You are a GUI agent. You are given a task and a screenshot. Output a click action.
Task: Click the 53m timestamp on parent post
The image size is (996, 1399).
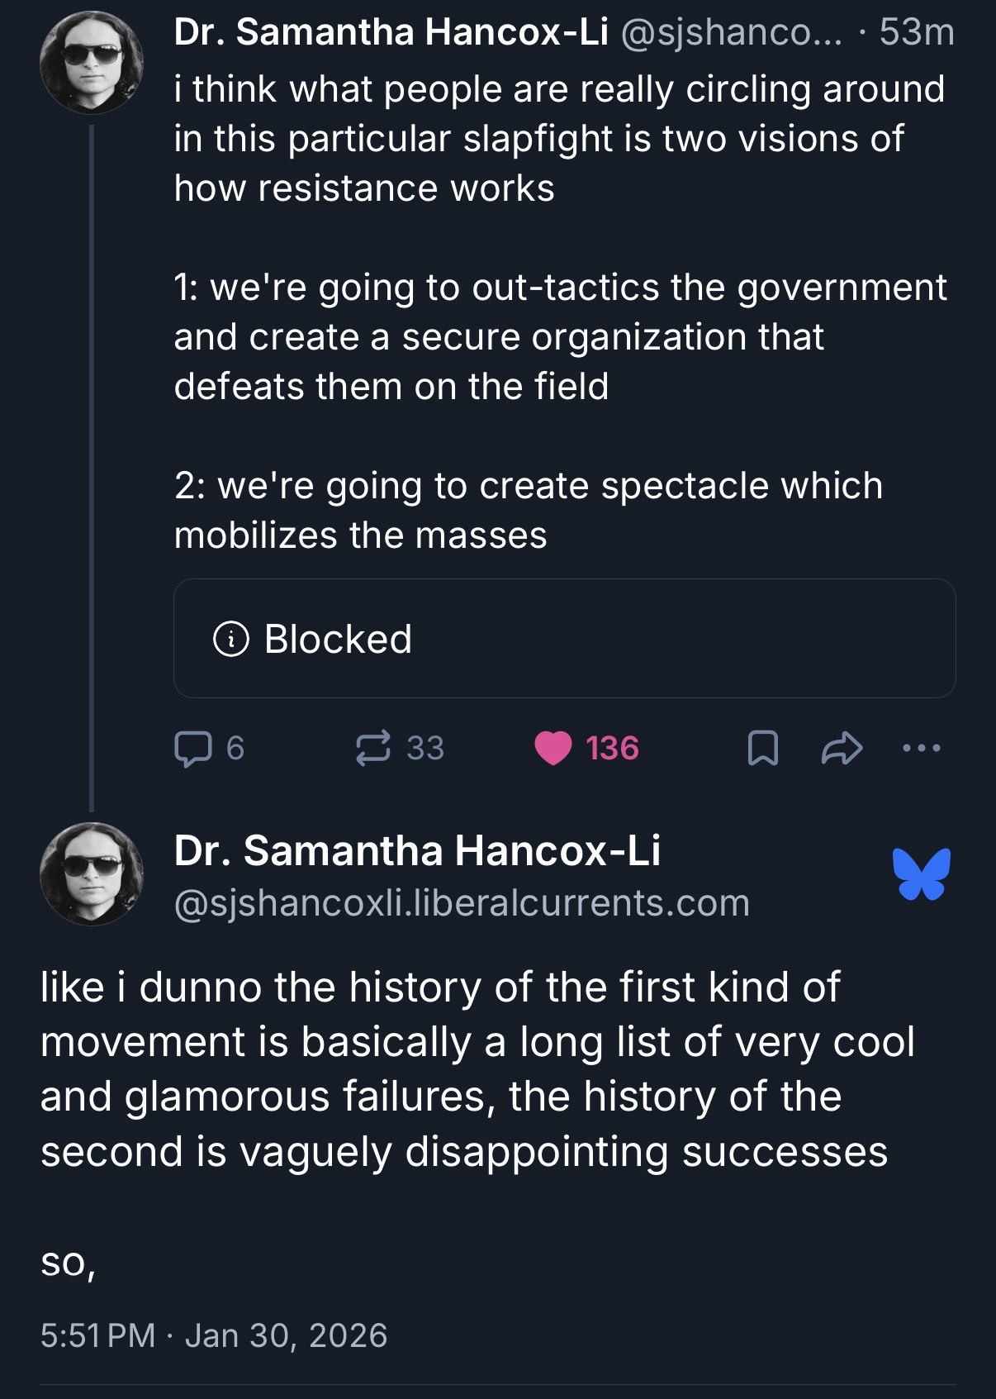click(x=917, y=33)
